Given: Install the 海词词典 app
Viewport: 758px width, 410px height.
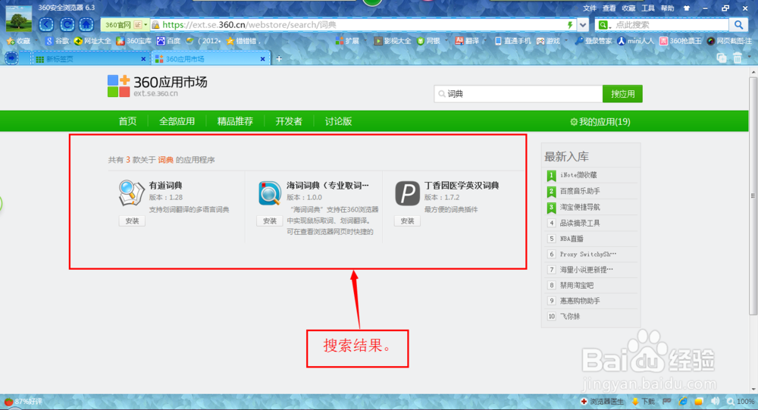Looking at the screenshot, I should [270, 221].
